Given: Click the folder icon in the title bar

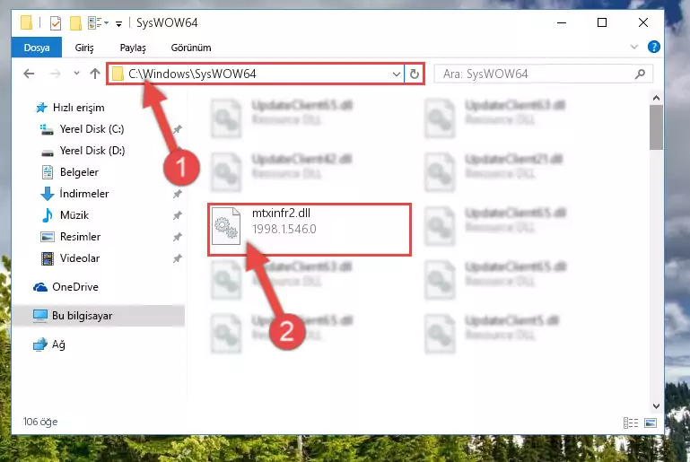Looking at the screenshot, I should (26, 22).
